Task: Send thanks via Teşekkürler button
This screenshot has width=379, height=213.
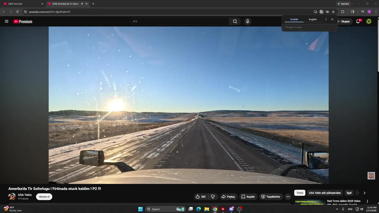Action: click(x=270, y=197)
